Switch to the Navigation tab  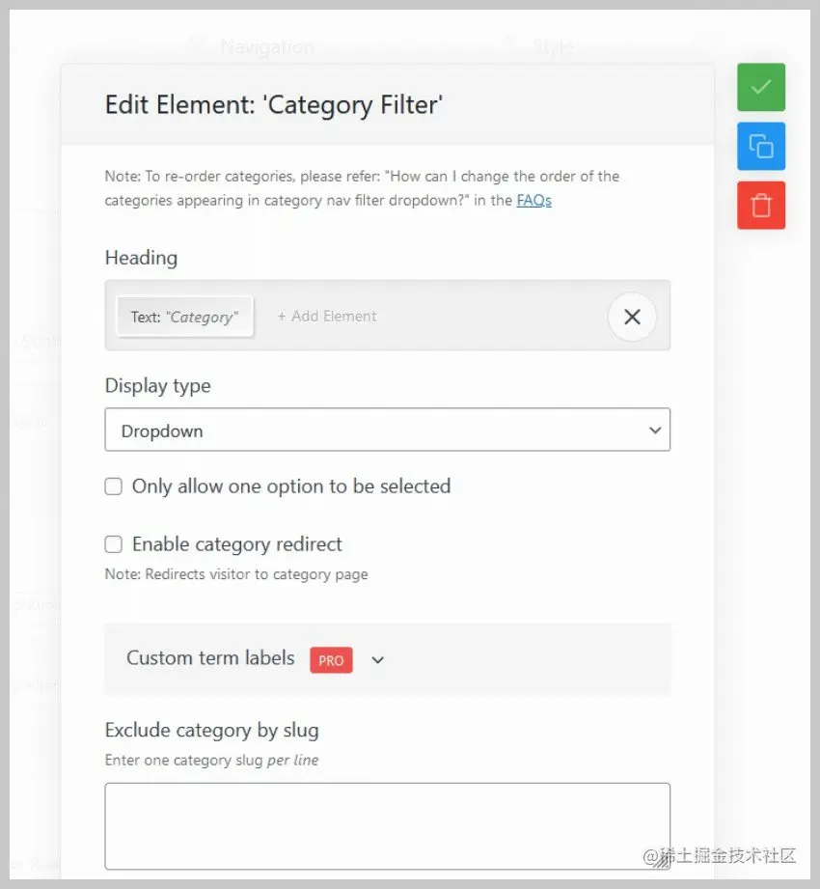pyautogui.click(x=267, y=46)
